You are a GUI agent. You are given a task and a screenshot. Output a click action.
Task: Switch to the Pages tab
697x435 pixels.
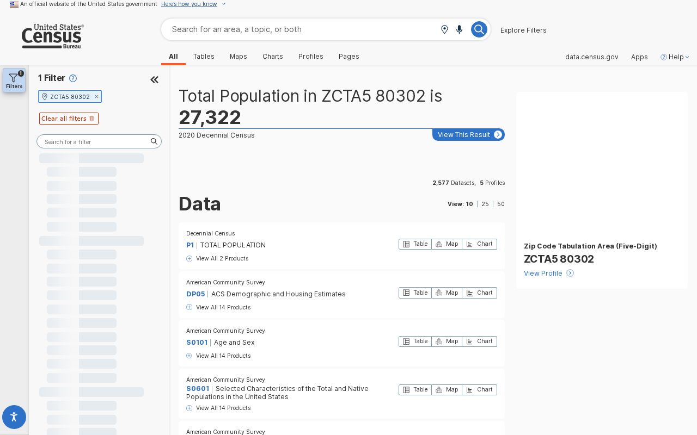[x=349, y=57]
